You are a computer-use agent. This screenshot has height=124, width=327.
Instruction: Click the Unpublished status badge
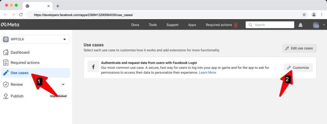58,96
